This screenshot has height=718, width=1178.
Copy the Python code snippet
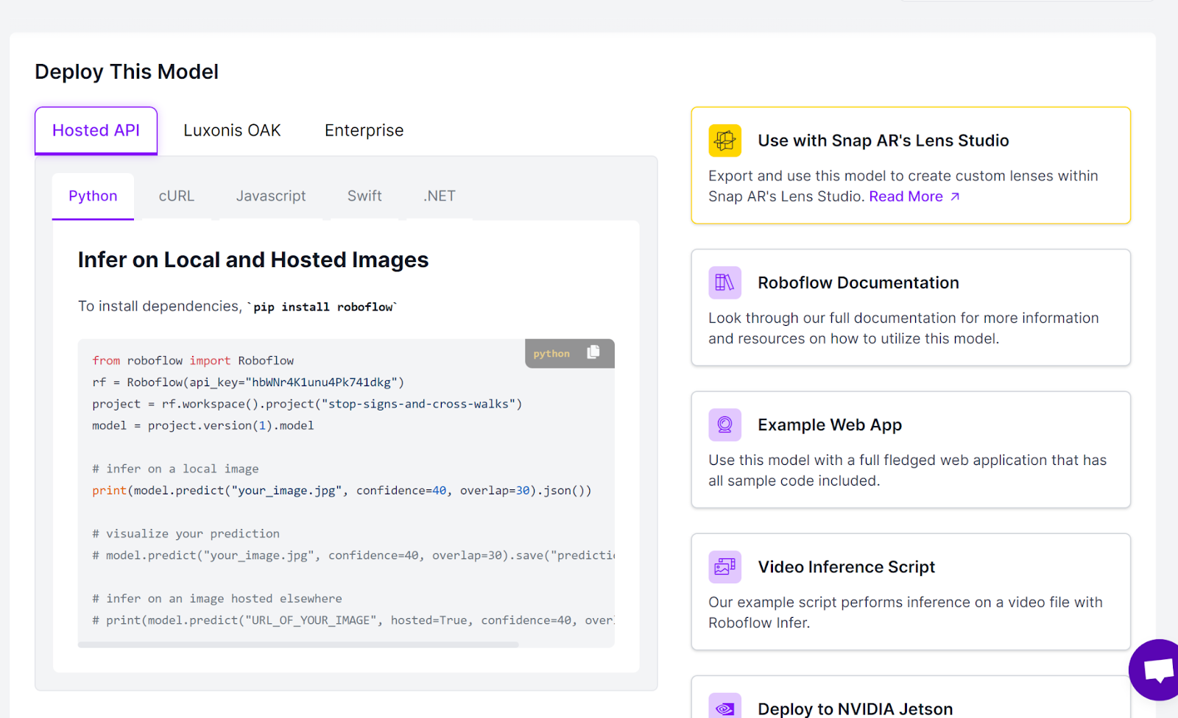pos(593,353)
